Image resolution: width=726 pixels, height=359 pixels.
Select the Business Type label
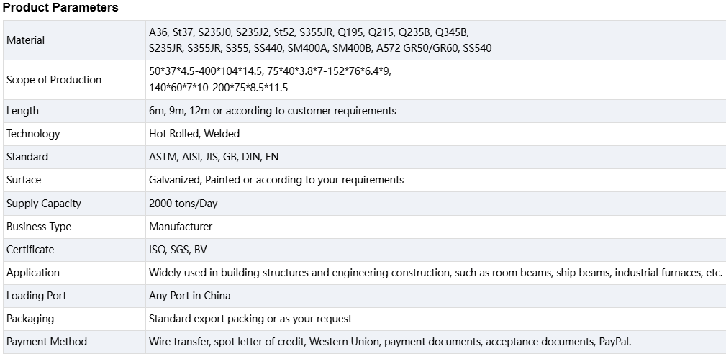pyautogui.click(x=39, y=227)
